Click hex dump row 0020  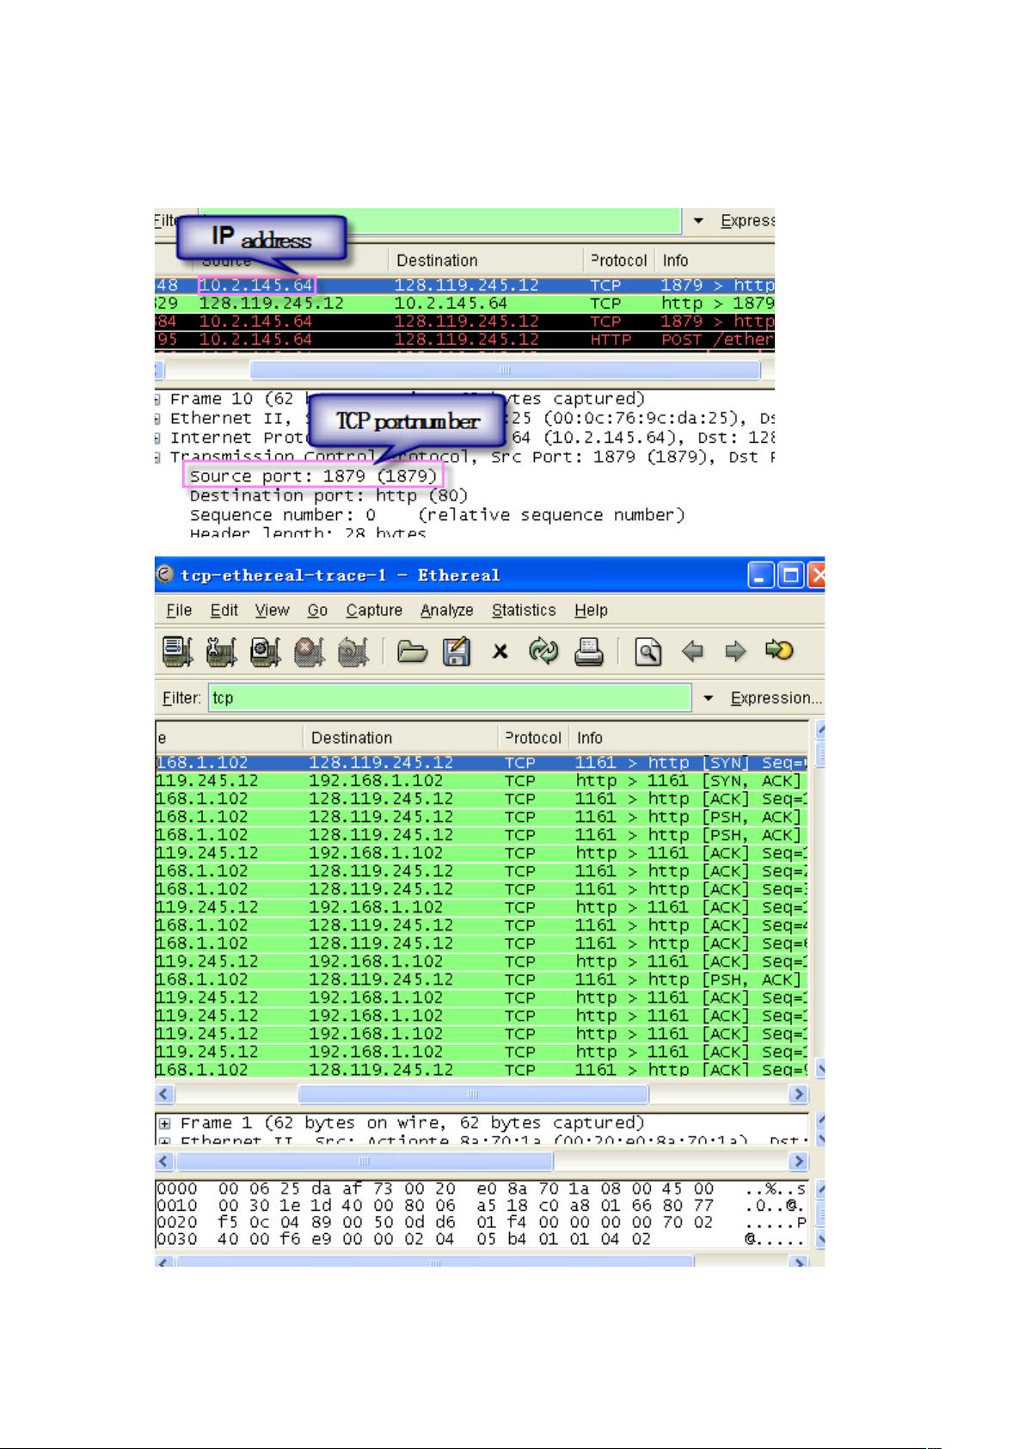(x=482, y=1223)
